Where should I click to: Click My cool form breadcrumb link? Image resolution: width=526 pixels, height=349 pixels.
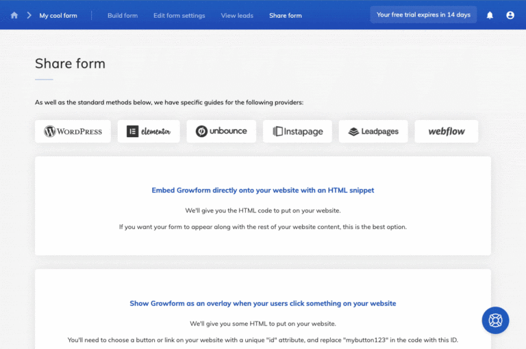pyautogui.click(x=58, y=15)
